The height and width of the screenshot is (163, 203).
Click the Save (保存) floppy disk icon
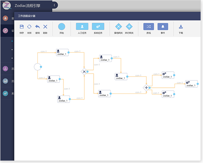coord(22,27)
